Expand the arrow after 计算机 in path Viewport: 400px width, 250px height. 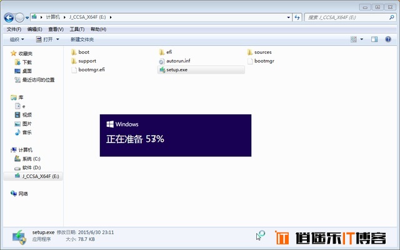[64, 17]
